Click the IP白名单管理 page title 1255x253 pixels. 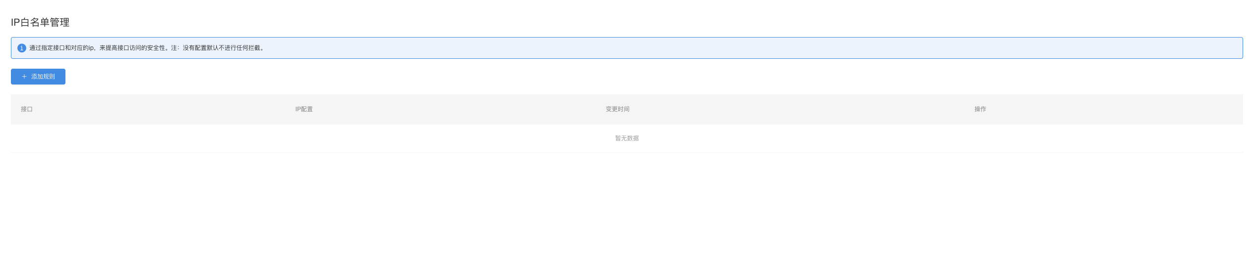coord(40,22)
